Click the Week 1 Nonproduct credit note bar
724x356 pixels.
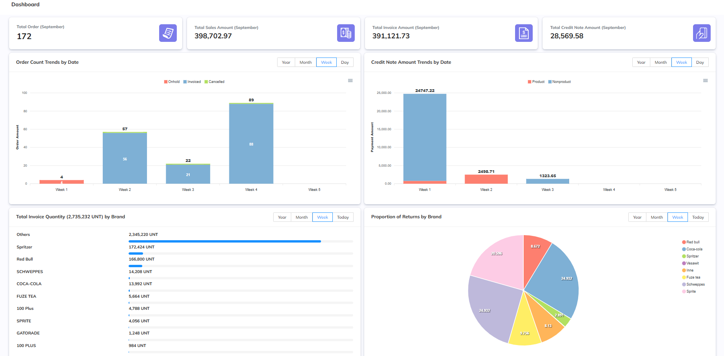425,137
